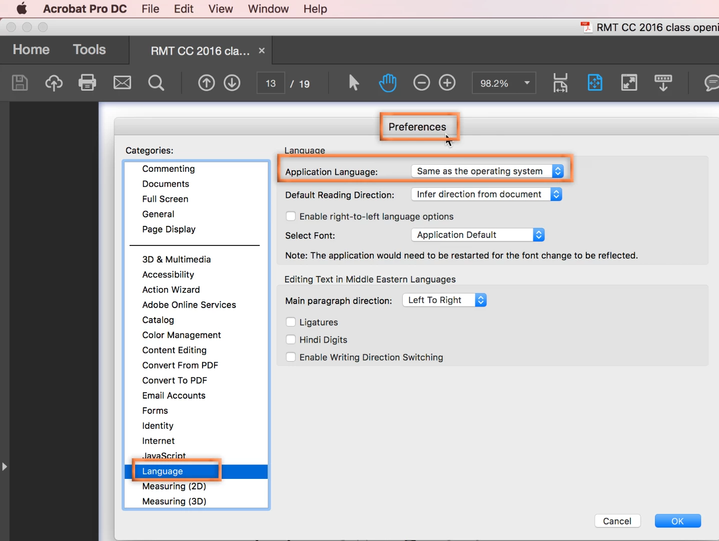Expand the left navigation pane arrow
The height and width of the screenshot is (541, 719).
pos(5,466)
